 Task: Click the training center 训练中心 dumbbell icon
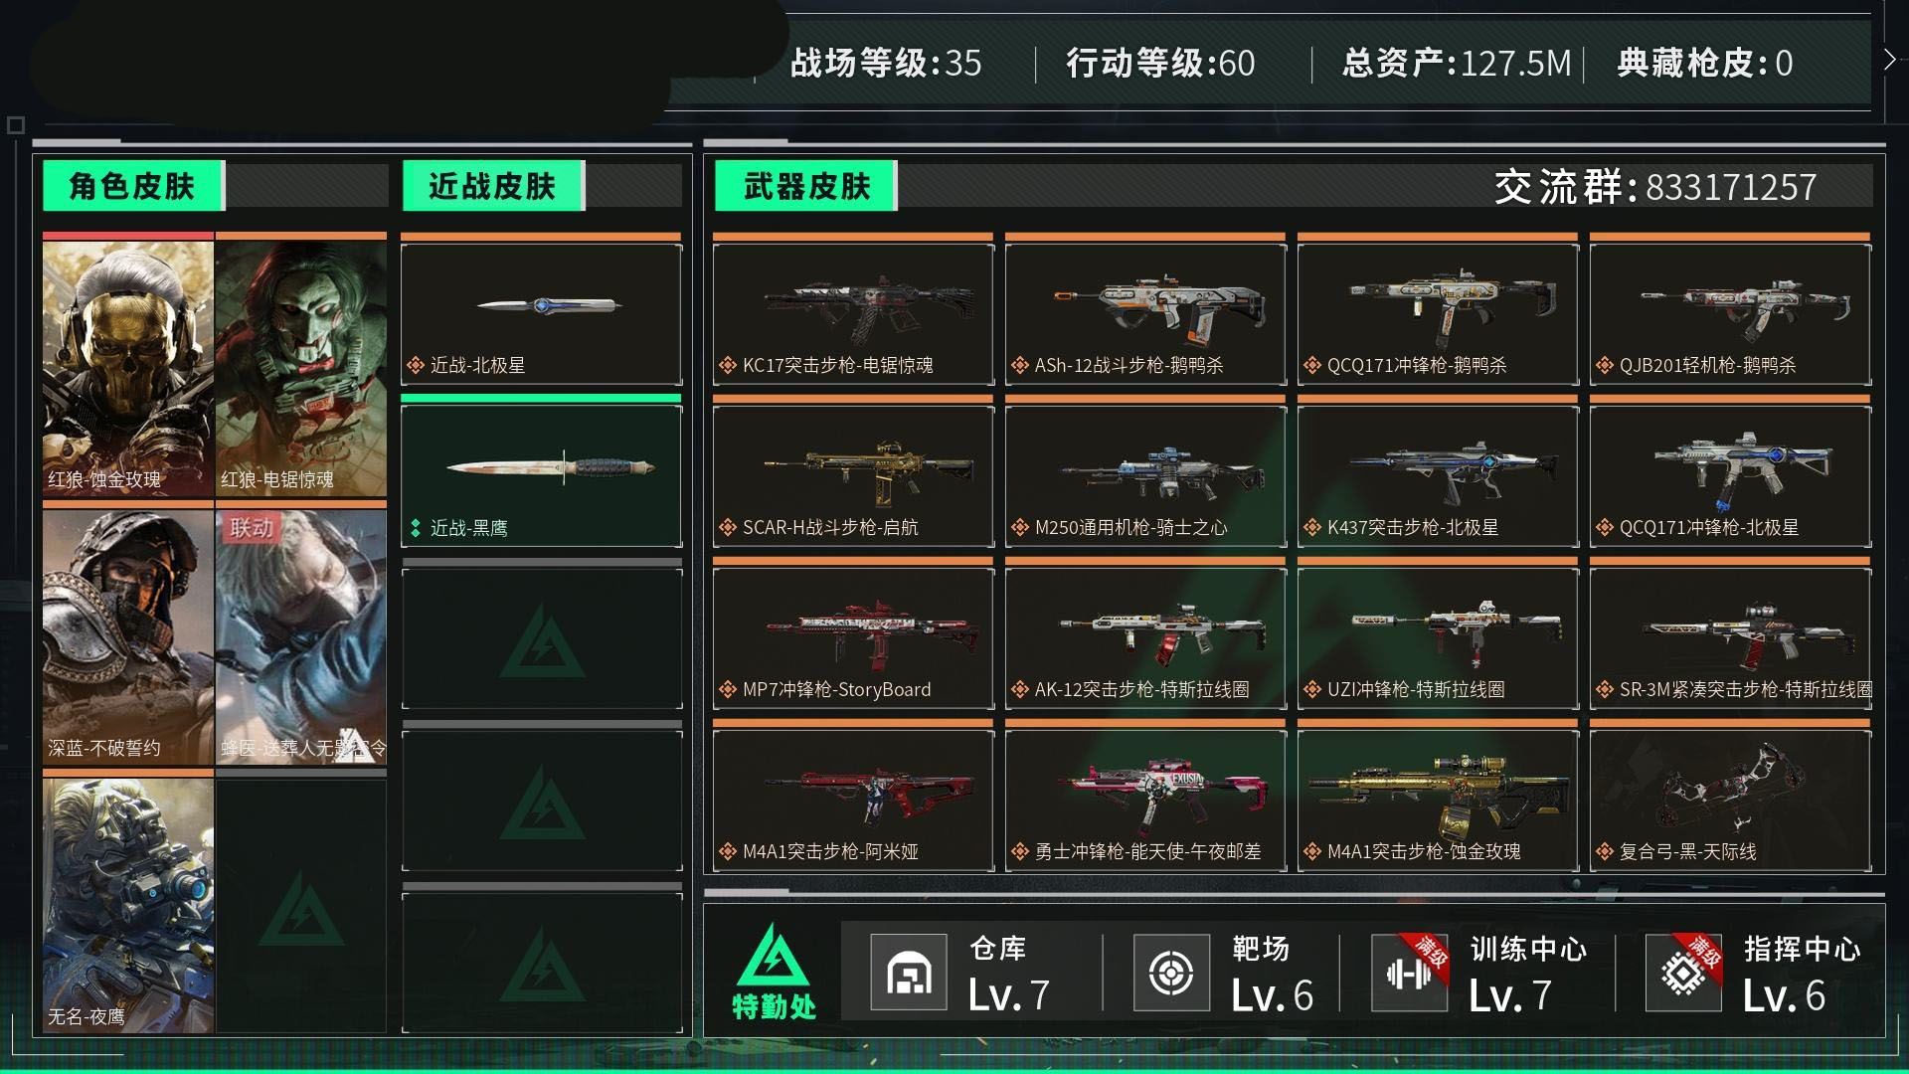pos(1409,972)
